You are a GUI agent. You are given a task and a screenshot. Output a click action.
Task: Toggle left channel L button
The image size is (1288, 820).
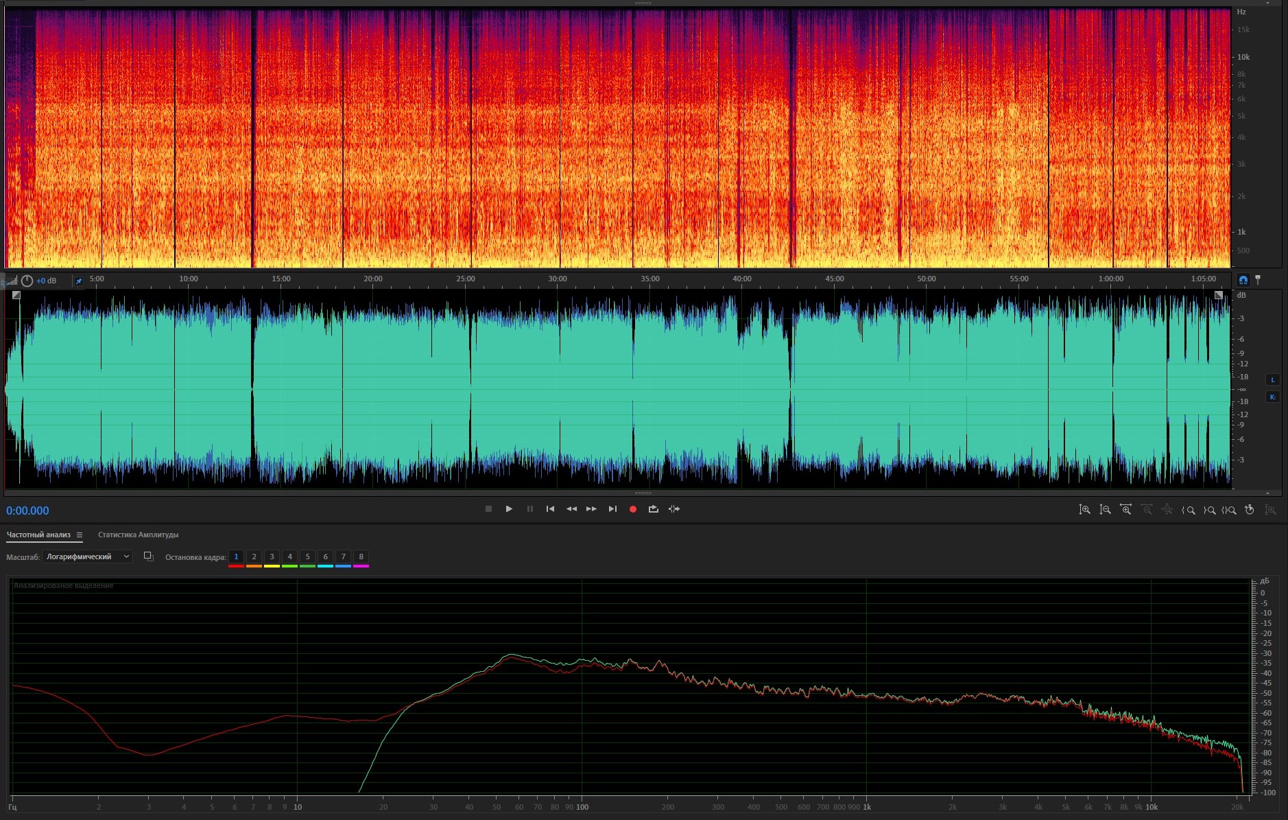coord(1272,380)
